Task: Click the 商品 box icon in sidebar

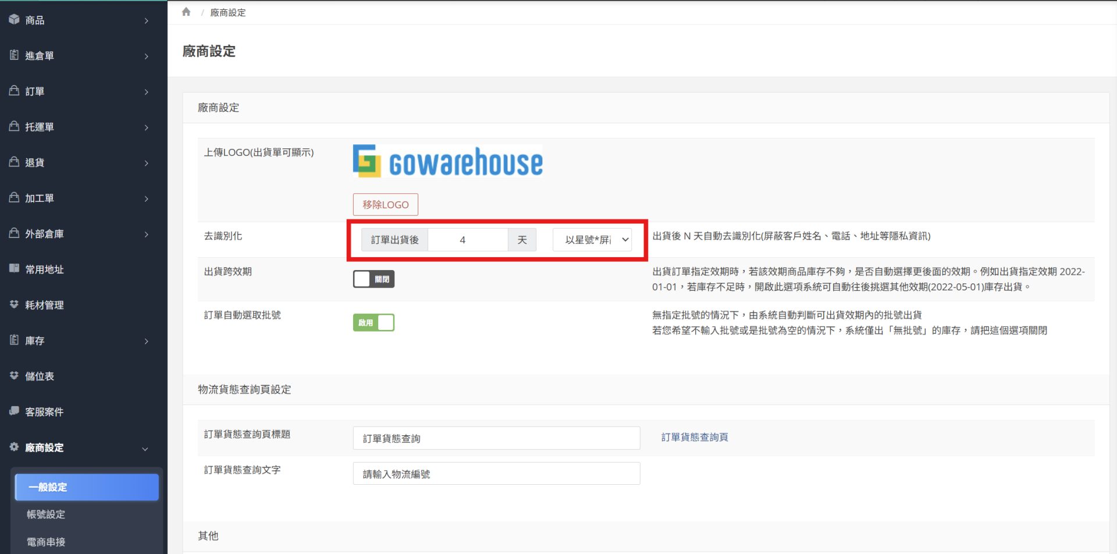Action: pyautogui.click(x=15, y=20)
